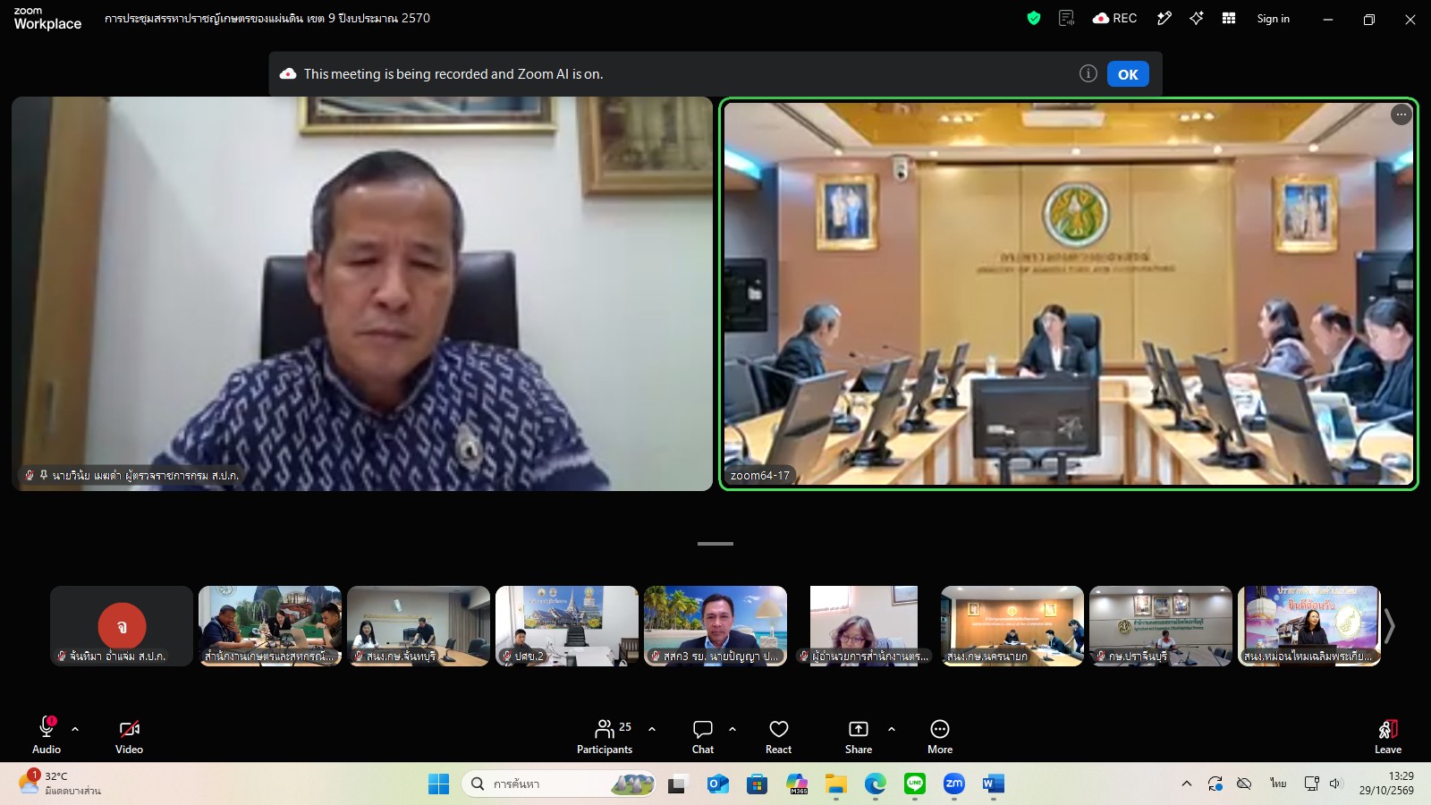Open the Zoom icon in the taskbar
The height and width of the screenshot is (805, 1431).
pos(954,784)
